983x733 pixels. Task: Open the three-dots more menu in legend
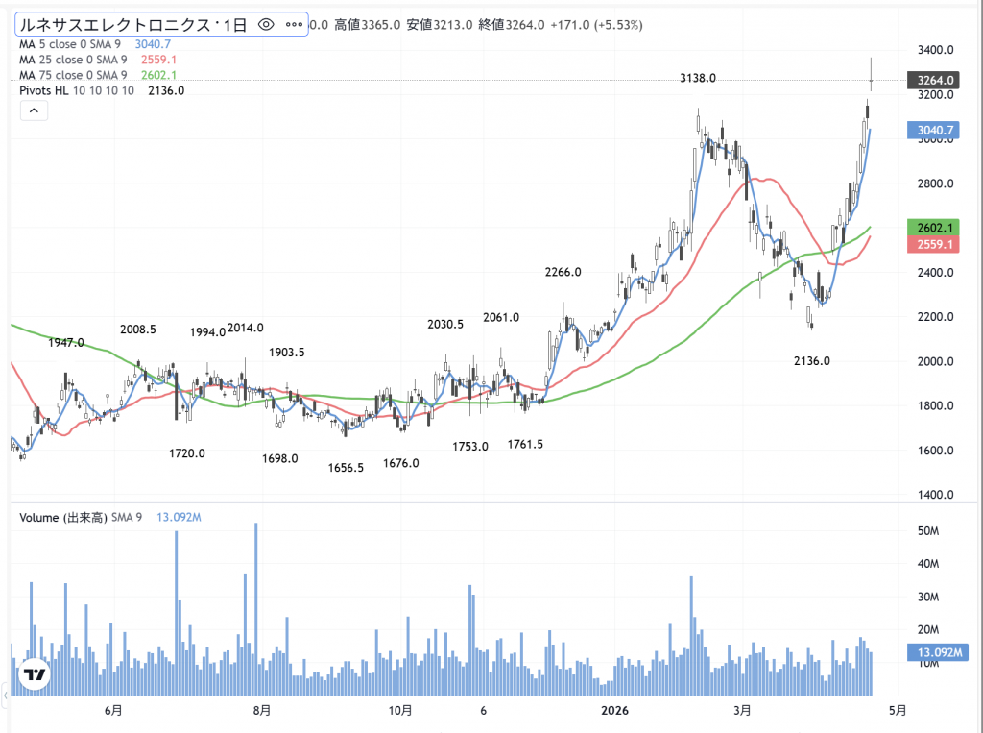294,24
